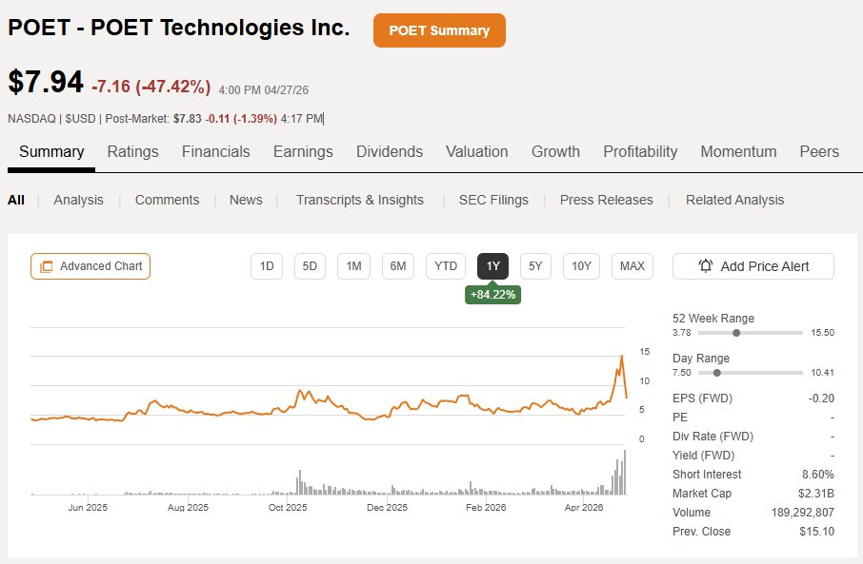Click the bell icon for price alert
Viewport: 863px width, 564px height.
(x=705, y=266)
